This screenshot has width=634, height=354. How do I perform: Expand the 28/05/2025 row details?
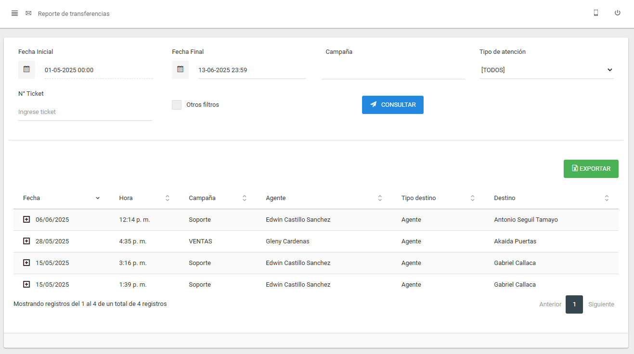click(26, 241)
